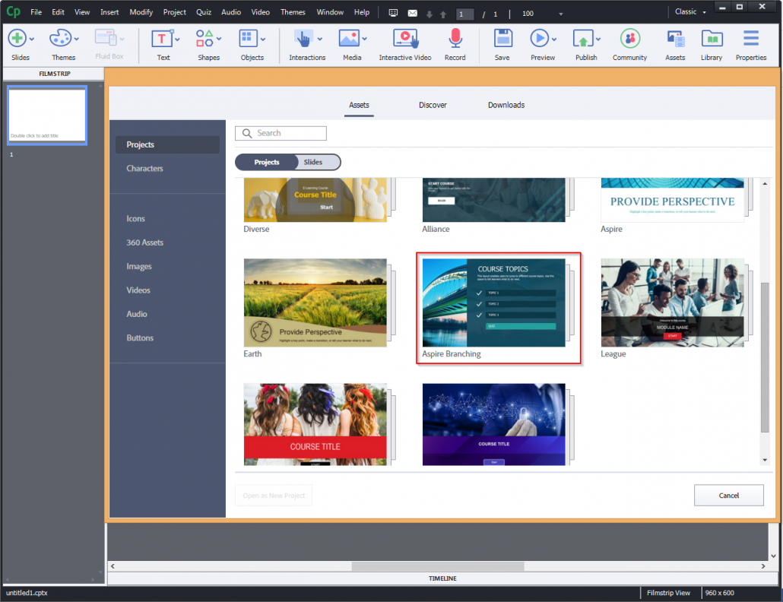The width and height of the screenshot is (783, 602).
Task: Switch to the Discover tab
Action: tap(433, 105)
